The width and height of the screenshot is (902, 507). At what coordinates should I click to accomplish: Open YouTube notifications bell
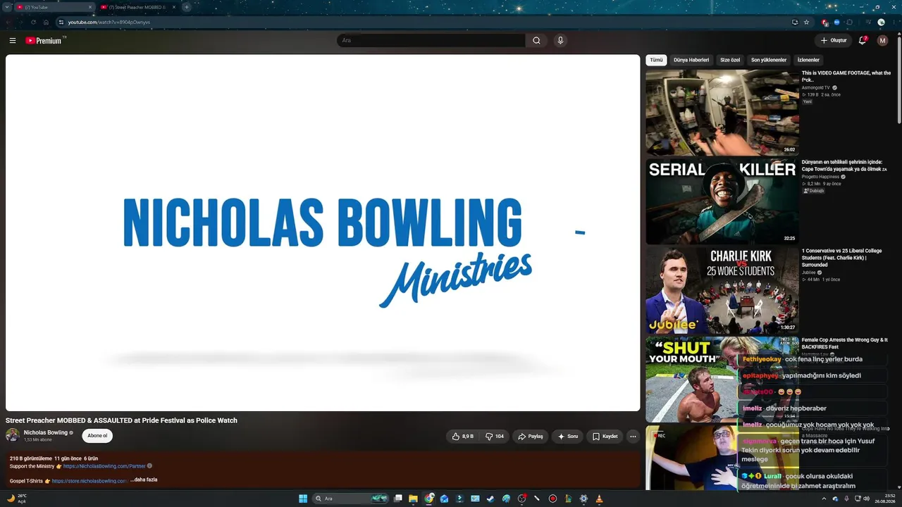[862, 41]
